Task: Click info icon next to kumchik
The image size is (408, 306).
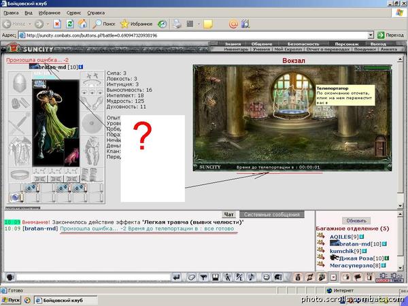Action: 364,251
